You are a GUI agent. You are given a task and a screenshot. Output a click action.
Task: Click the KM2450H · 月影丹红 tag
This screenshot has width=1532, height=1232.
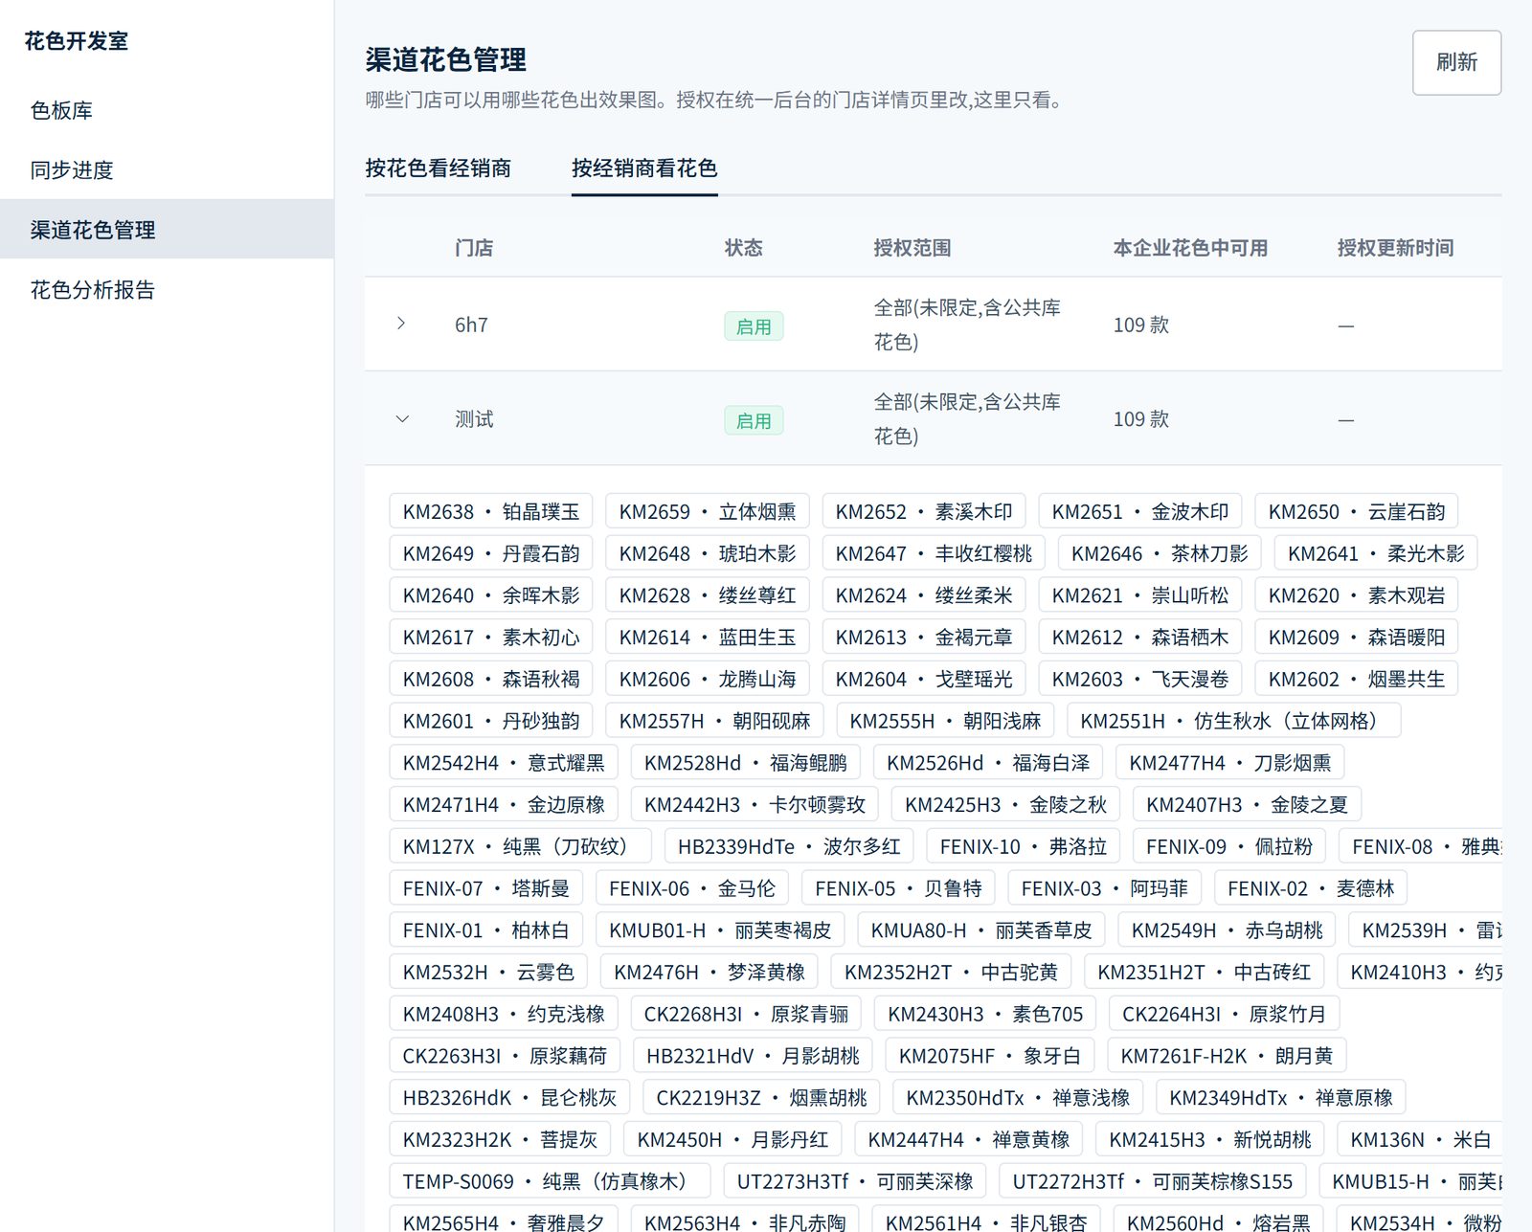[x=732, y=1139]
